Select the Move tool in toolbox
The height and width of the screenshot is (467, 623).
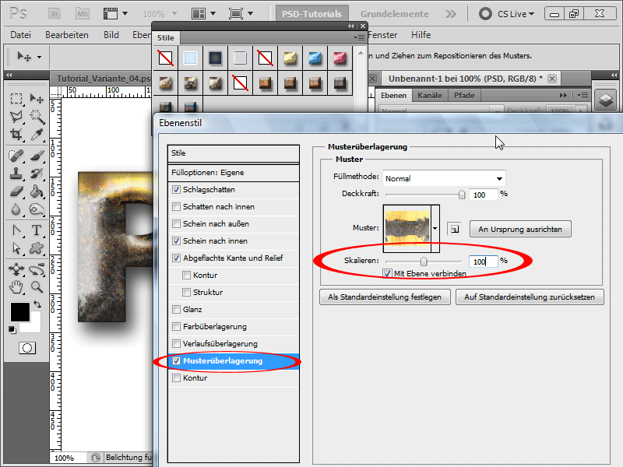[x=37, y=98]
